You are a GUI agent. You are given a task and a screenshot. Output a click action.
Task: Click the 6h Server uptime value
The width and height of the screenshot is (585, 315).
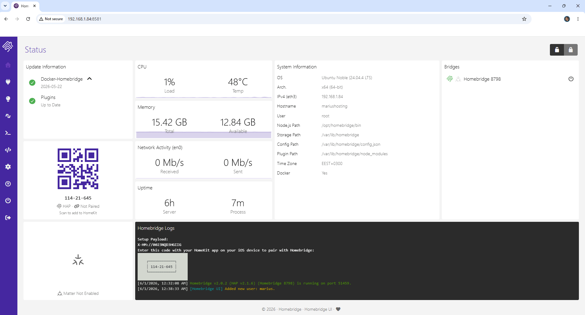click(x=169, y=203)
